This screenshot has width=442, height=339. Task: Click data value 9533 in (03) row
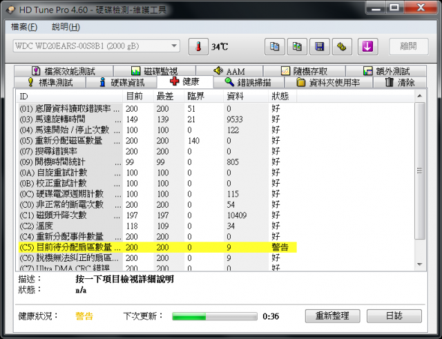(235, 119)
